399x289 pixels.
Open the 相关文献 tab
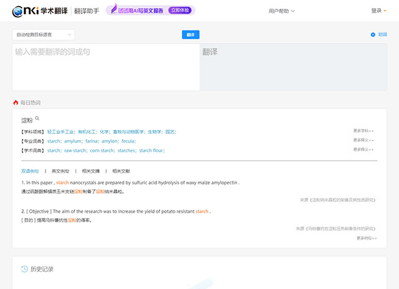pyautogui.click(x=122, y=171)
